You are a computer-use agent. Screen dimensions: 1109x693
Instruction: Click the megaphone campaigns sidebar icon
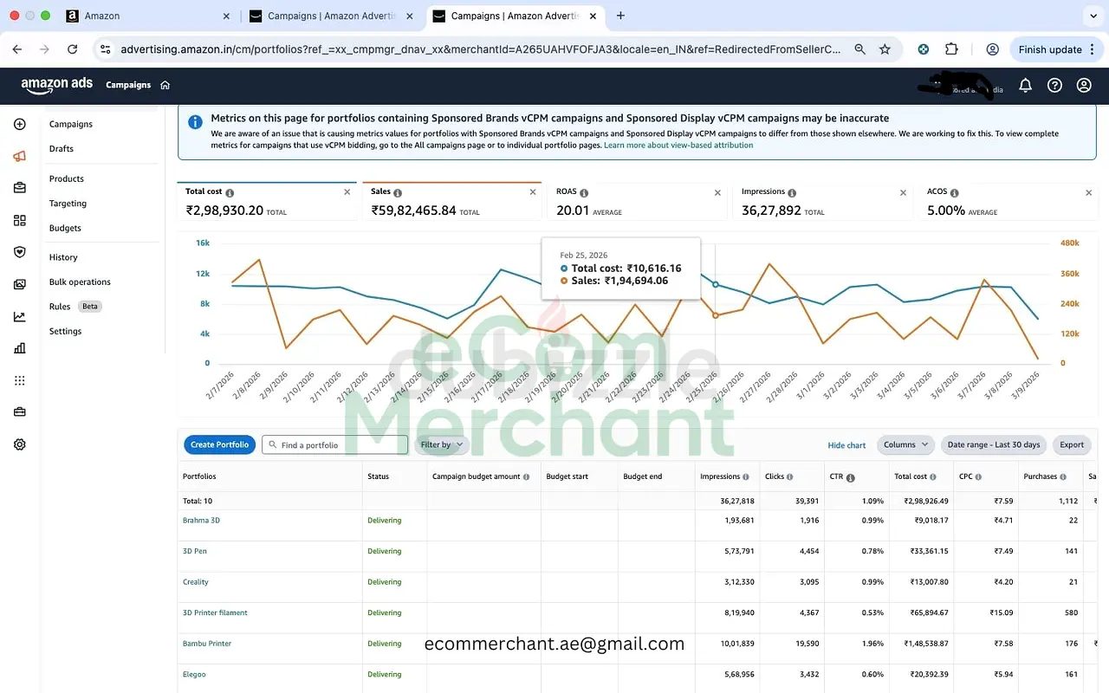20,156
